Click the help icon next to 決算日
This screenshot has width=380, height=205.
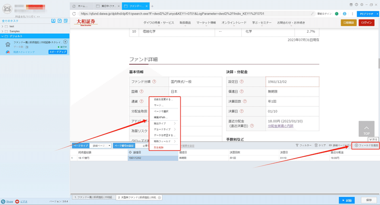[242, 111]
